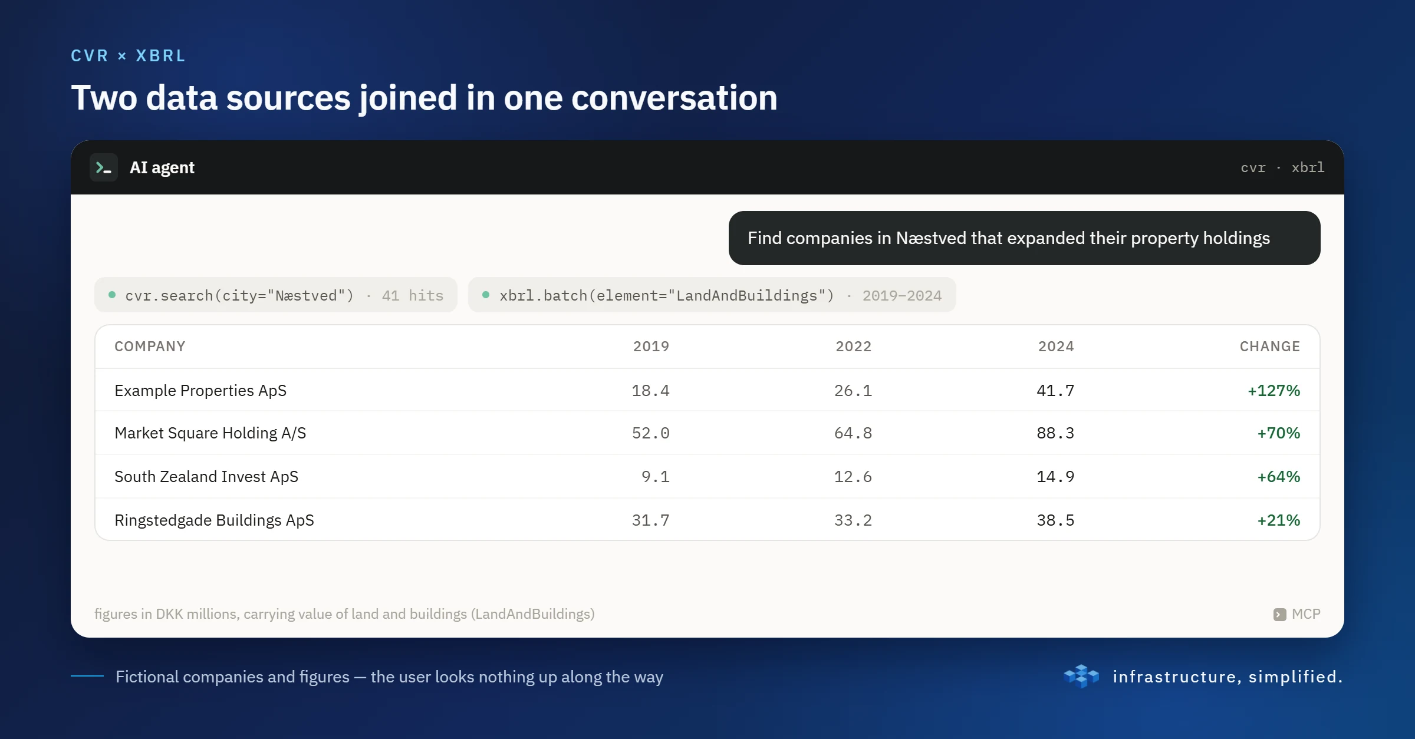Click the 31.7 value for Ringstedgade Buildings
The image size is (1415, 739).
coord(650,520)
